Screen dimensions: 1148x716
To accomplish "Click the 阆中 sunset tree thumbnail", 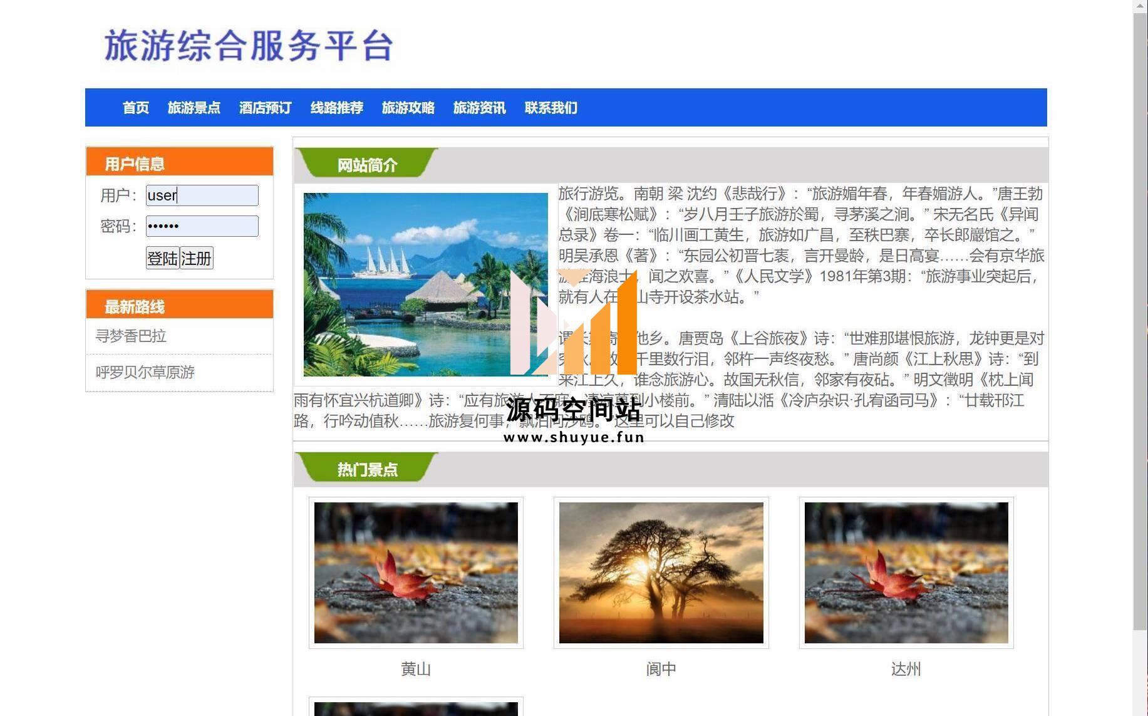I will pos(661,573).
